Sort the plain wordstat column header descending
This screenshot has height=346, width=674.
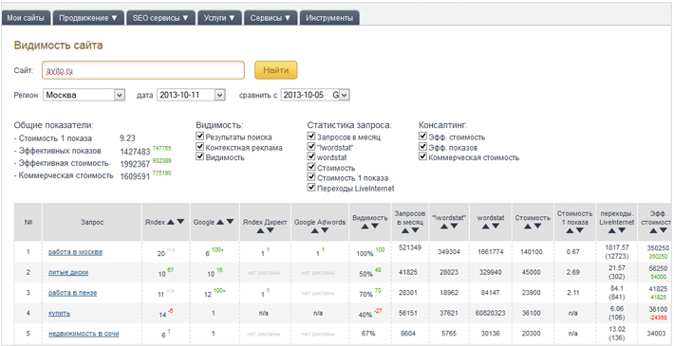[x=496, y=227]
